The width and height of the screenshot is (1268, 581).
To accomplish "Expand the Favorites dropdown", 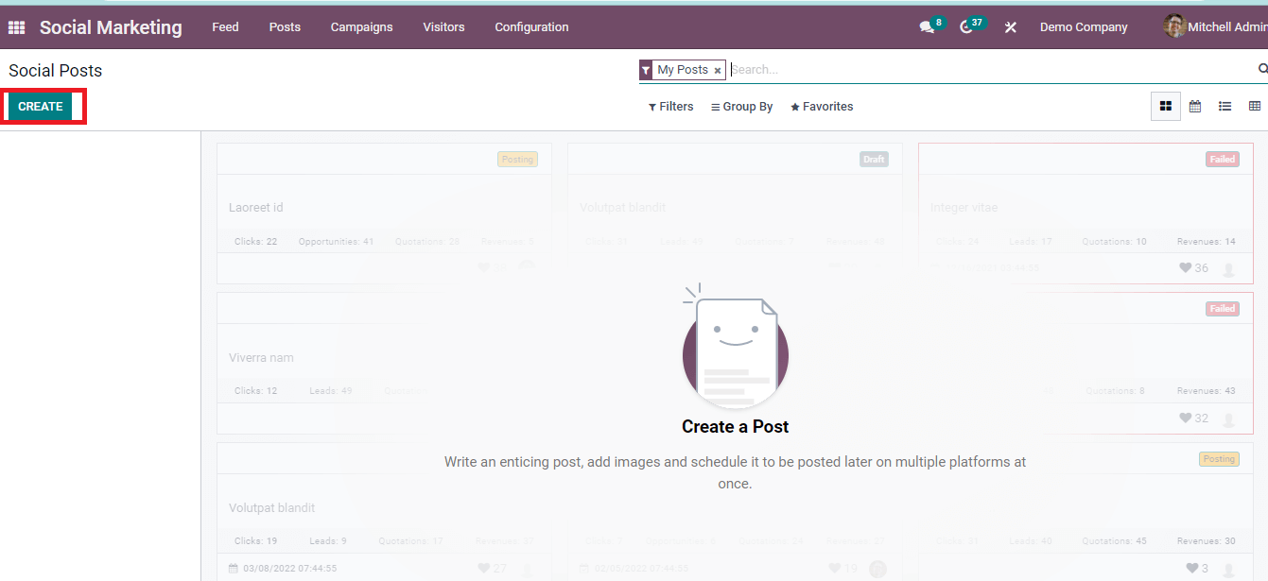I will [x=822, y=107].
